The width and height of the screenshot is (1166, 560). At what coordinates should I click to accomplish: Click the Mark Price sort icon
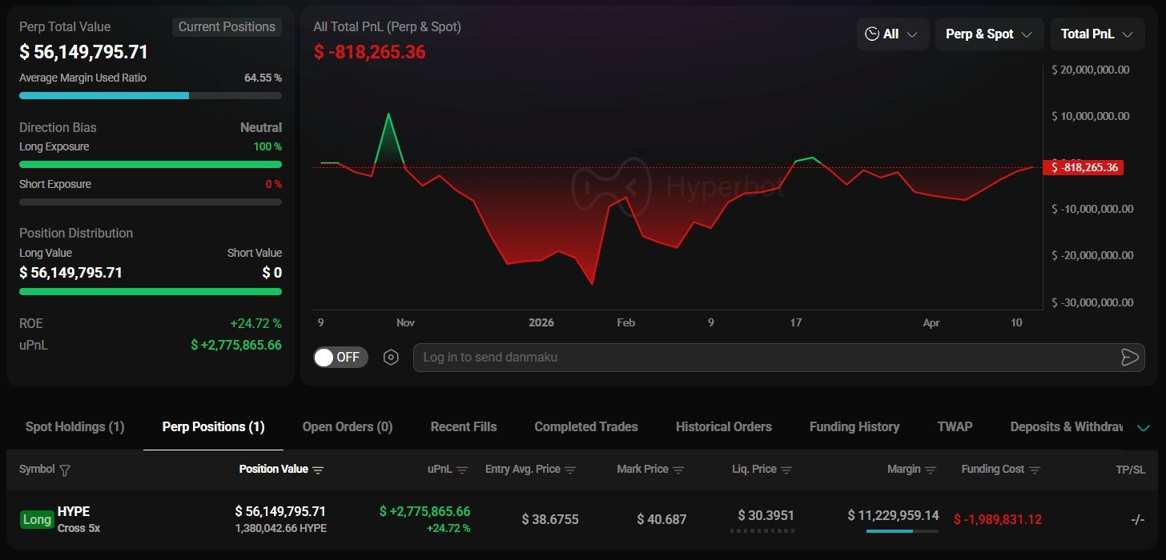(x=678, y=470)
